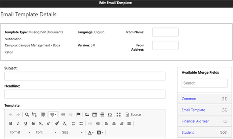
Task: Expand Financial Aid Year merge fields
Action: [204, 121]
